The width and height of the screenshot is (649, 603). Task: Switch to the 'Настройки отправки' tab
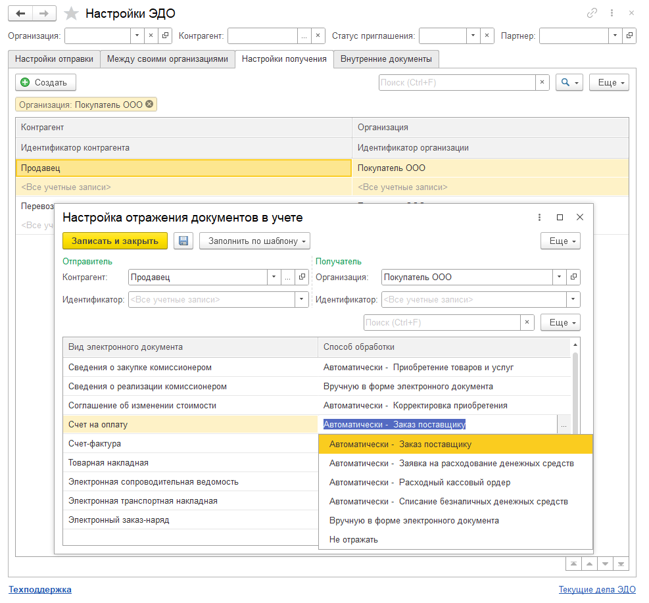pos(54,59)
